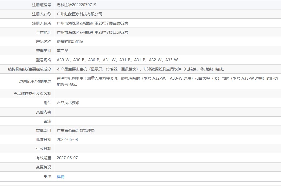Screen dimensions: 281x186
Task: Click the 生产地址 label
Action: pos(43,32)
